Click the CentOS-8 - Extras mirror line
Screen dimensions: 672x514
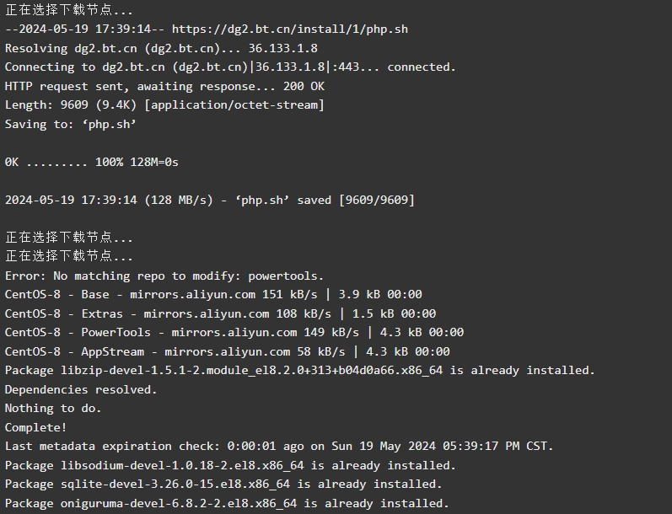click(x=220, y=313)
